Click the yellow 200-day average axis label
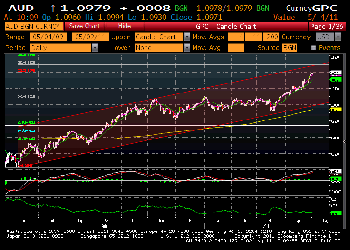The image size is (350, 250). pos(335,110)
